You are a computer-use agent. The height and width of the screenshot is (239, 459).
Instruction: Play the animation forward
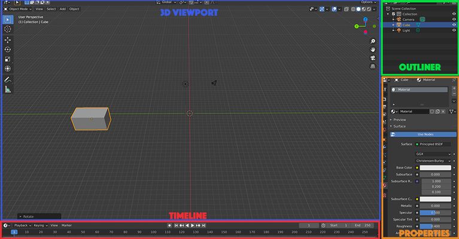[193, 225]
